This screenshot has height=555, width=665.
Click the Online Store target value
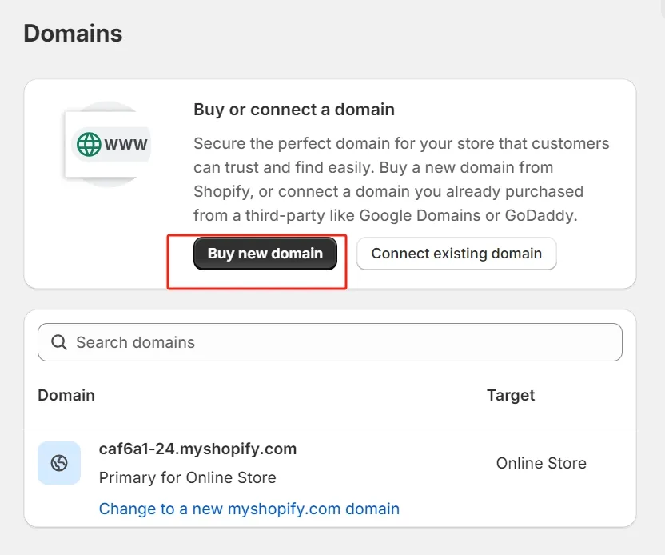point(541,463)
